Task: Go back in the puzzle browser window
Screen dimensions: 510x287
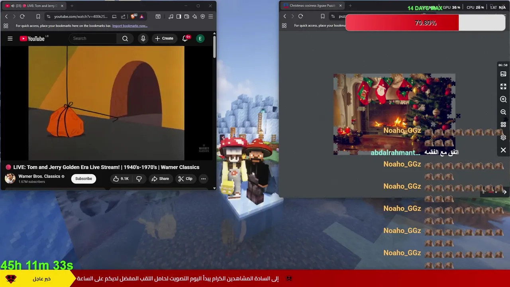Action: tap(284, 16)
